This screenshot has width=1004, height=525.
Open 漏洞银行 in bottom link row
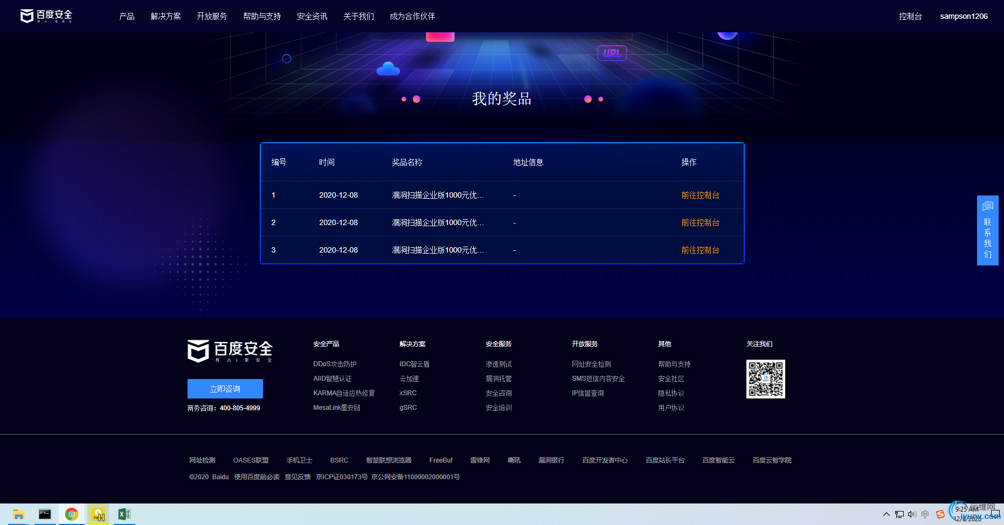pyautogui.click(x=551, y=460)
